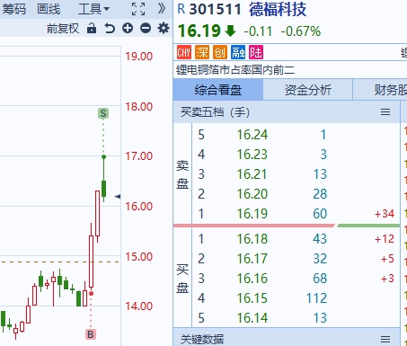This screenshot has width=407, height=346.
Task: Click the 创 board badge
Action: tap(220, 52)
